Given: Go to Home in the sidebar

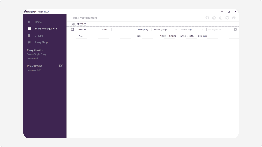Looking at the screenshot, I should 38,22.
